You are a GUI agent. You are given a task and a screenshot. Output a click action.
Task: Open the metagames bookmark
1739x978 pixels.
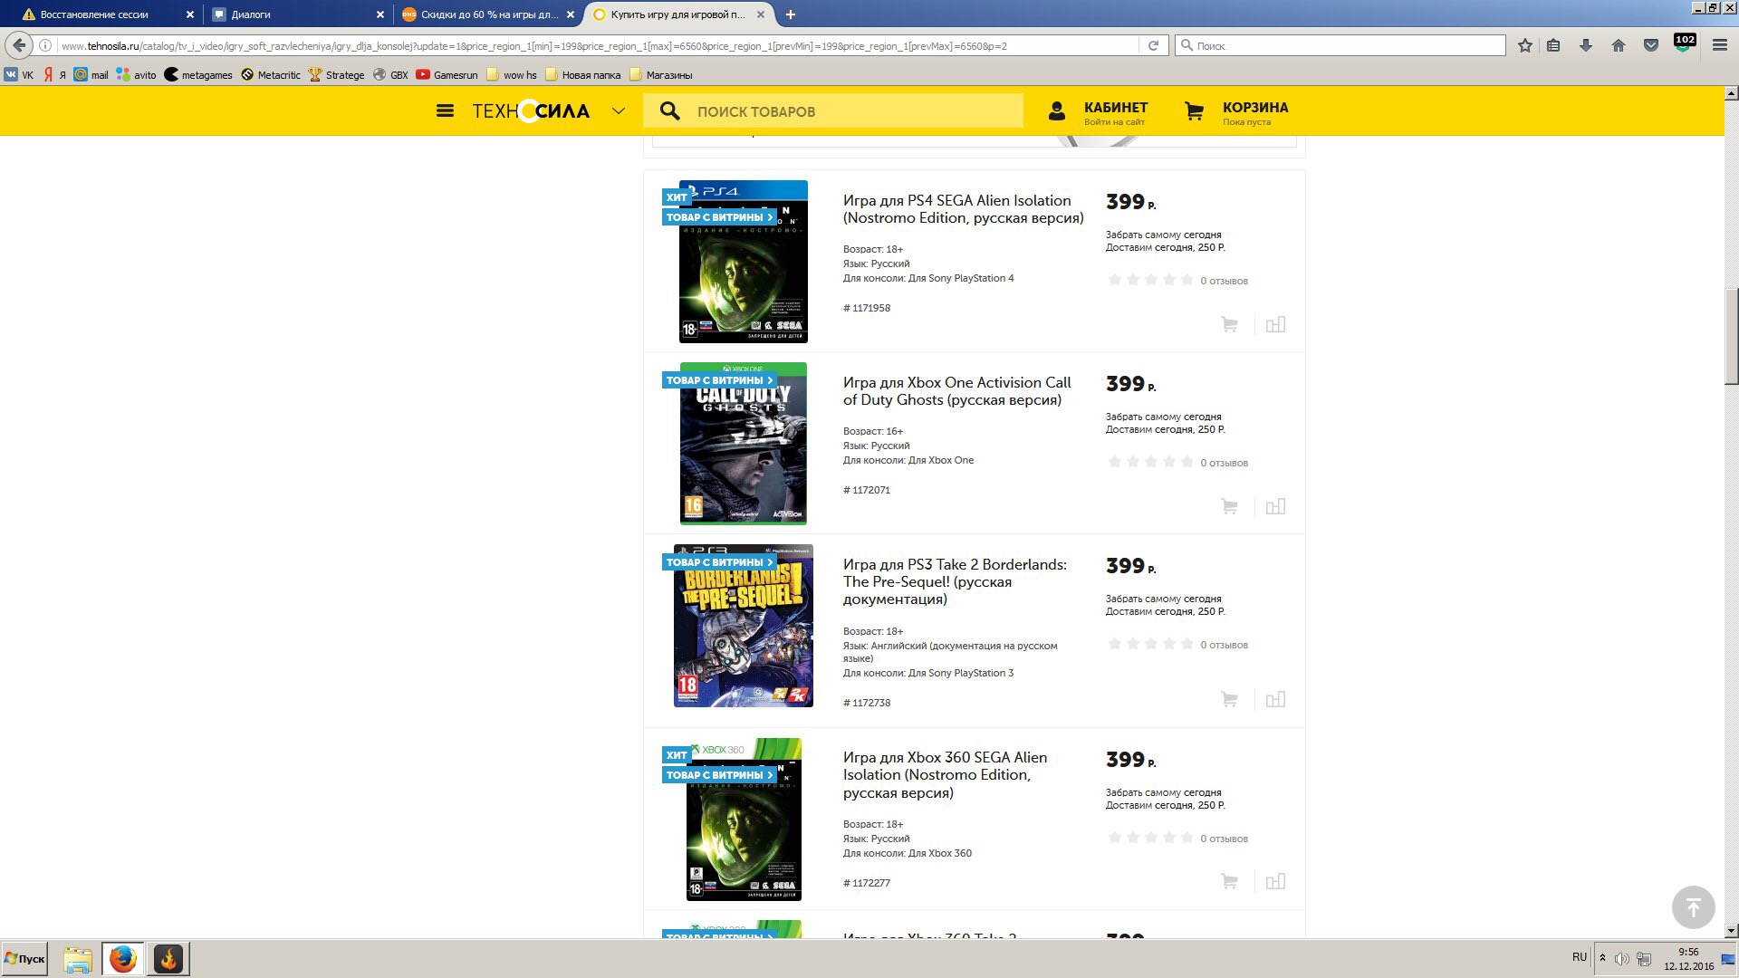pyautogui.click(x=198, y=75)
